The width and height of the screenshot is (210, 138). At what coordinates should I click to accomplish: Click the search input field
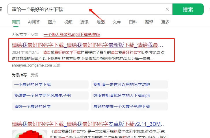(87, 9)
